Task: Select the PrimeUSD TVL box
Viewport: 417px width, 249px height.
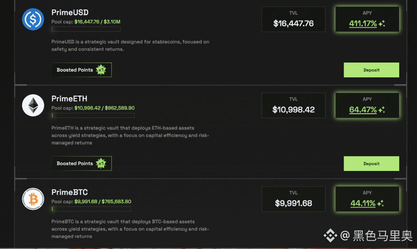Action: pyautogui.click(x=293, y=19)
